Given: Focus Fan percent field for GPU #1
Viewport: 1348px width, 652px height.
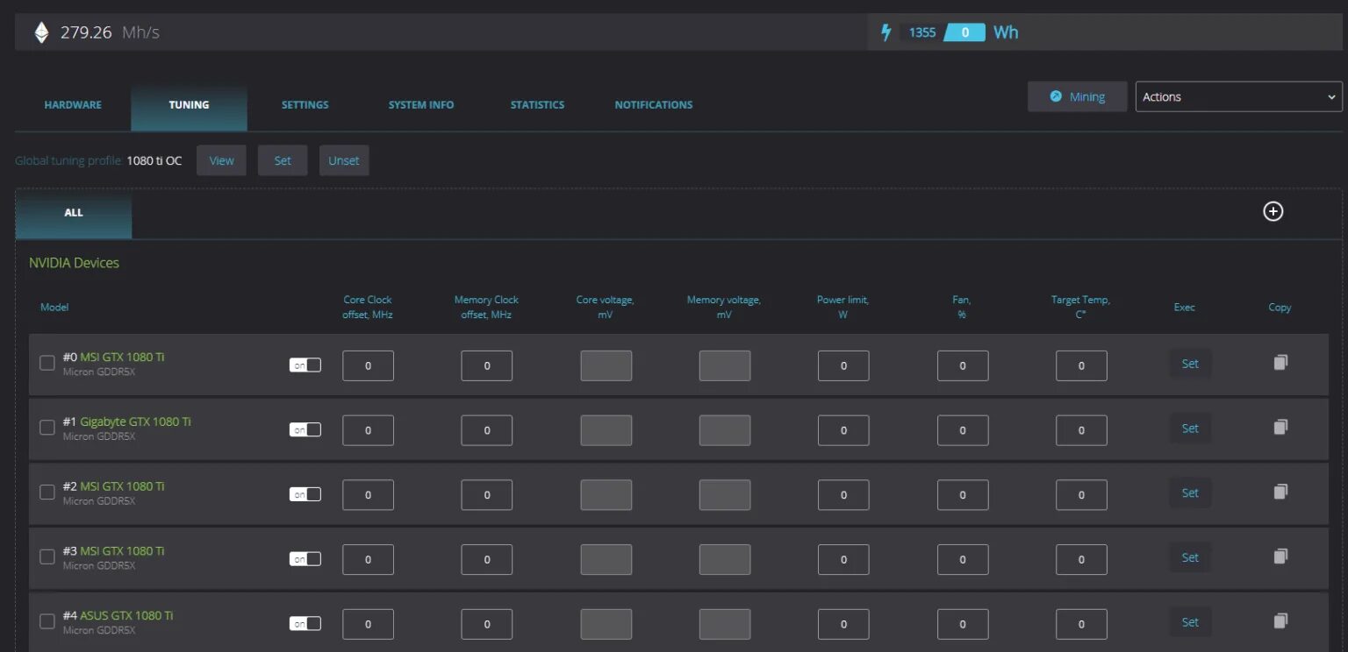Looking at the screenshot, I should 963,430.
